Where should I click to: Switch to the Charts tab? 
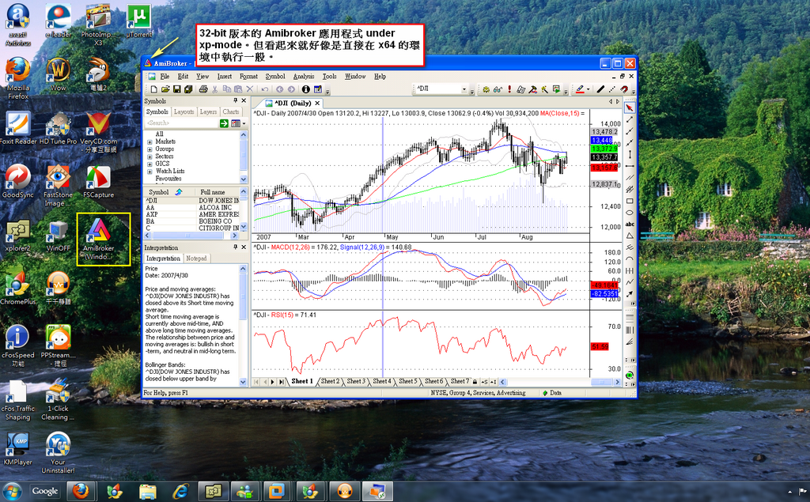coord(231,111)
